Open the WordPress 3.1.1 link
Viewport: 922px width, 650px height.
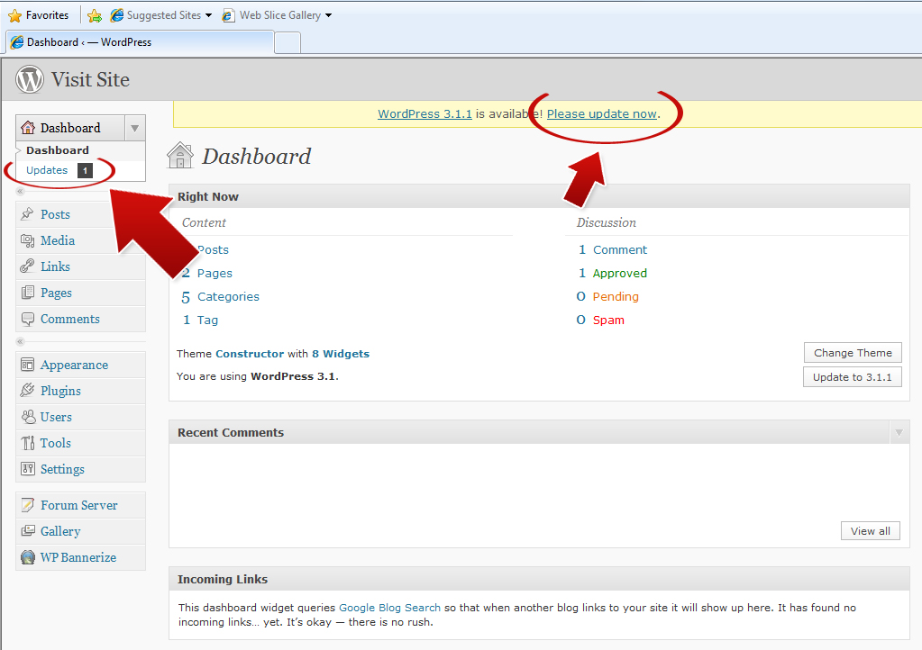point(424,114)
